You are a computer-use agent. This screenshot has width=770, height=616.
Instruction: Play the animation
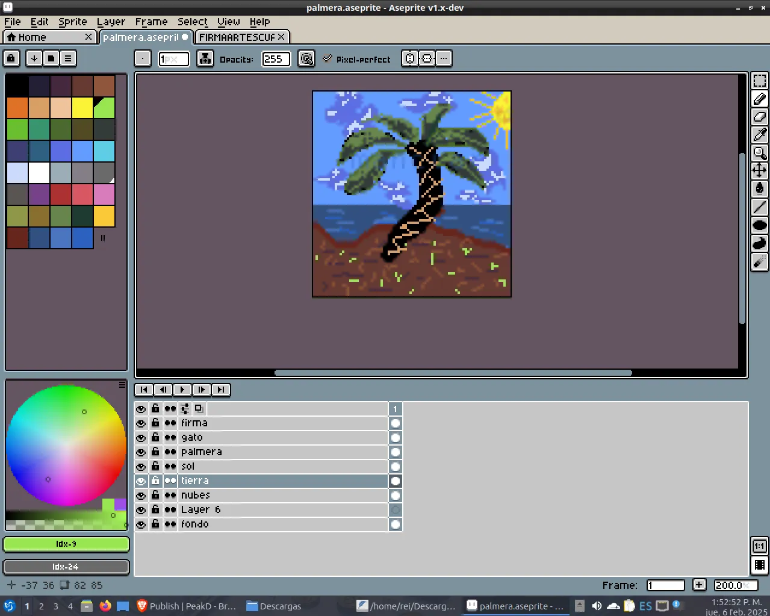182,390
